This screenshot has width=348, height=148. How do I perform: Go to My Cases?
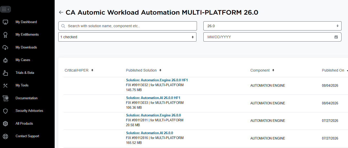click(x=23, y=60)
